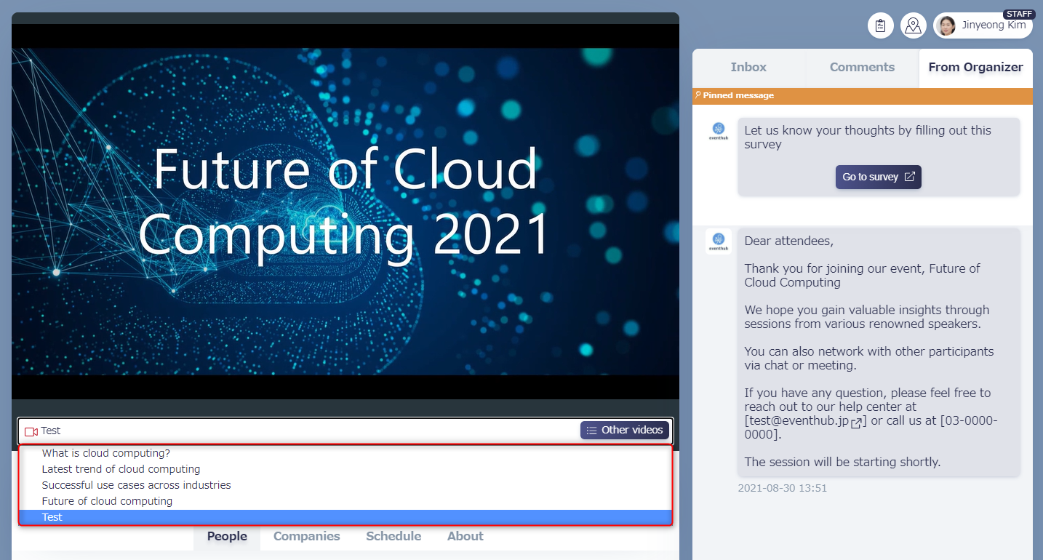Open the About tab

click(x=465, y=536)
